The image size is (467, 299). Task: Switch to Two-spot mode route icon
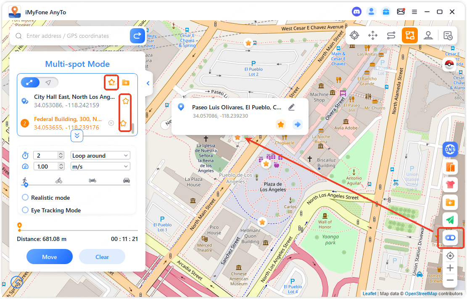coord(391,36)
